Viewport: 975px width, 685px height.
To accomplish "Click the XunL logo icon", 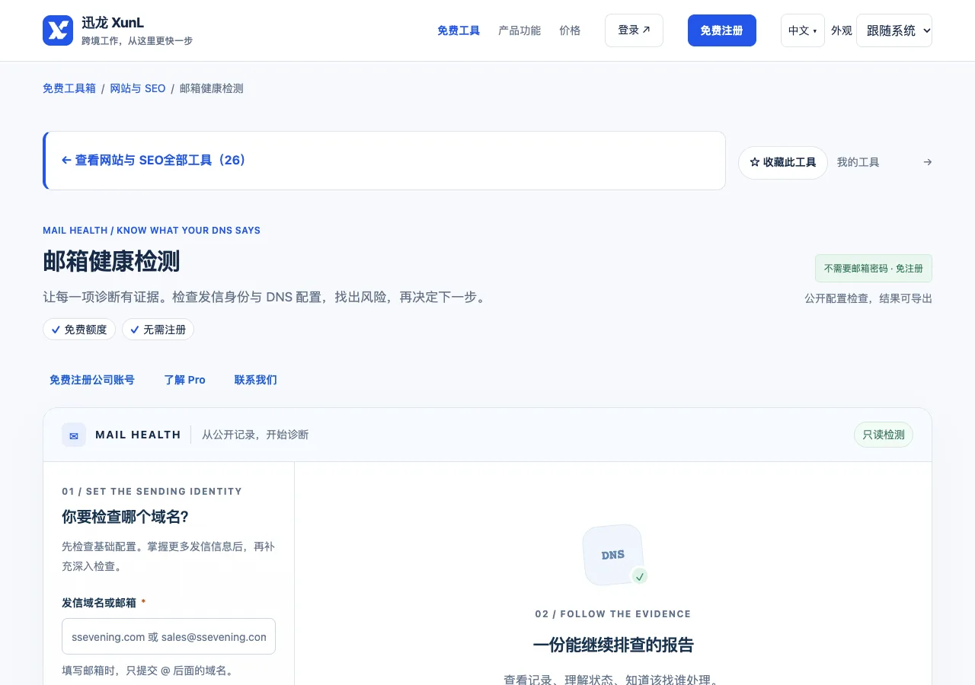I will click(x=58, y=30).
